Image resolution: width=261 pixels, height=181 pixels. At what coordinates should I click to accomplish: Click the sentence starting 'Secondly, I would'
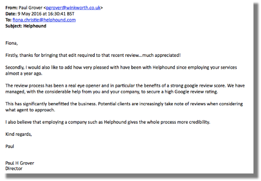(121, 67)
